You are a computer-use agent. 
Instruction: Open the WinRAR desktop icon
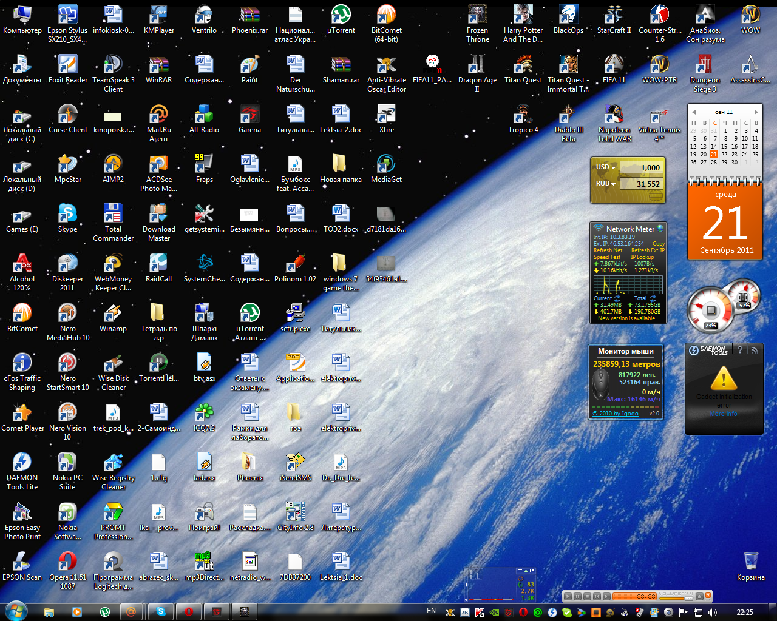(x=158, y=65)
